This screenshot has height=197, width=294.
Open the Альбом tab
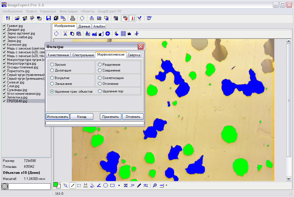pyautogui.click(x=99, y=26)
